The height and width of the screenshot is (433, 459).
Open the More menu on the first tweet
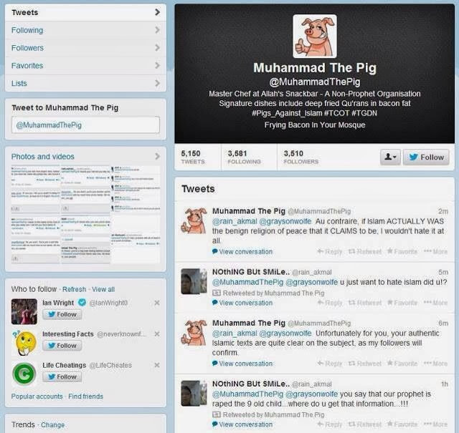coord(435,251)
